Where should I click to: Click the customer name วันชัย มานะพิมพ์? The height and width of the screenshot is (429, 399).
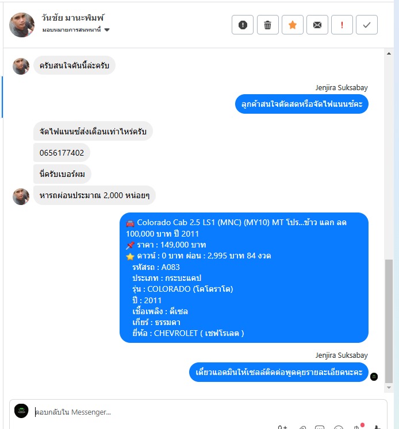point(72,18)
